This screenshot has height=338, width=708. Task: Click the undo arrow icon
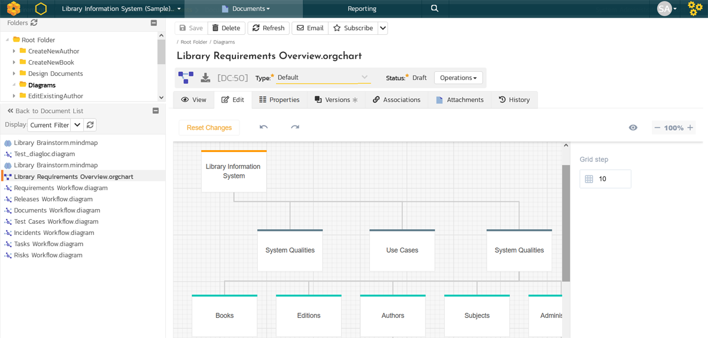264,127
